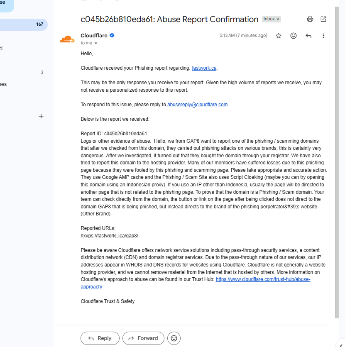The image size is (345, 347).
Task: Open Cloudflare trust-hub abuse approach link
Action: point(263,279)
